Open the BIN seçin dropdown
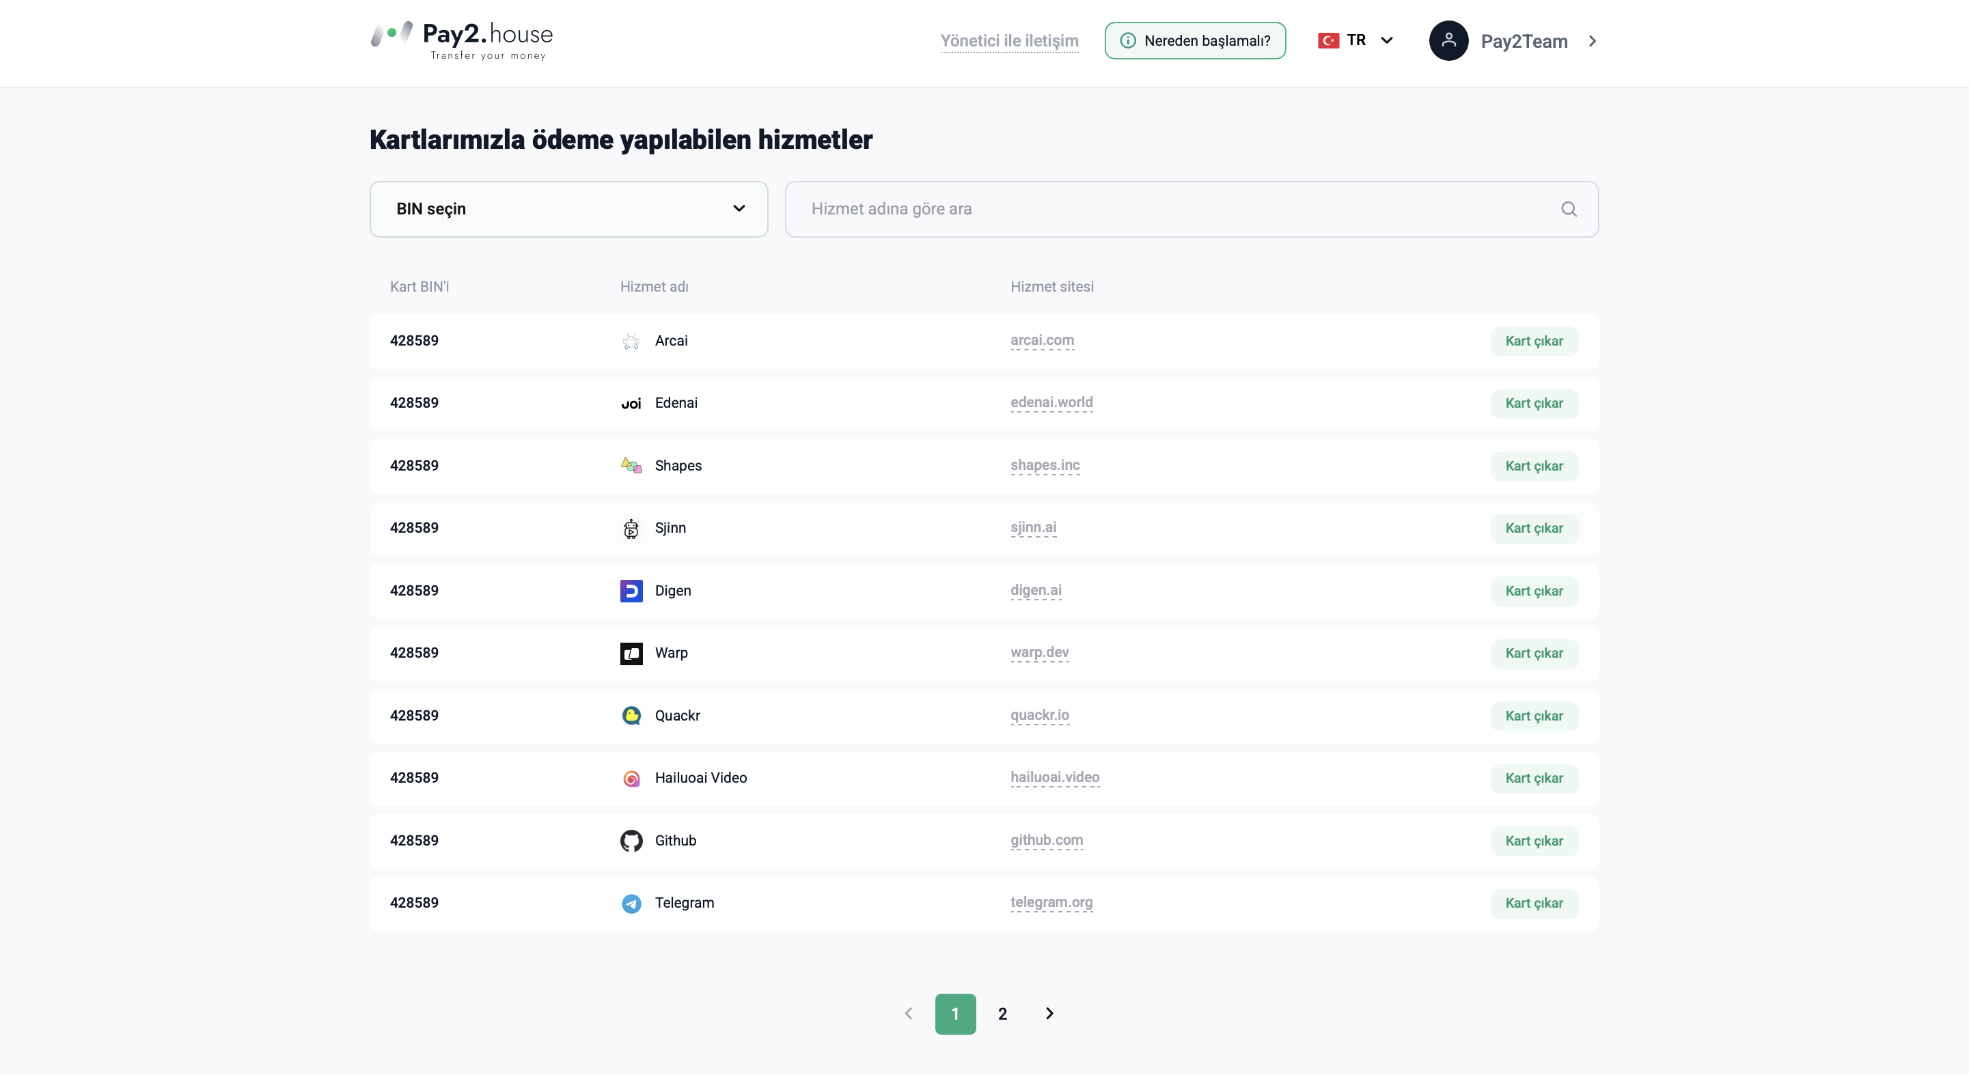Image resolution: width=1969 pixels, height=1075 pixels. coord(568,210)
